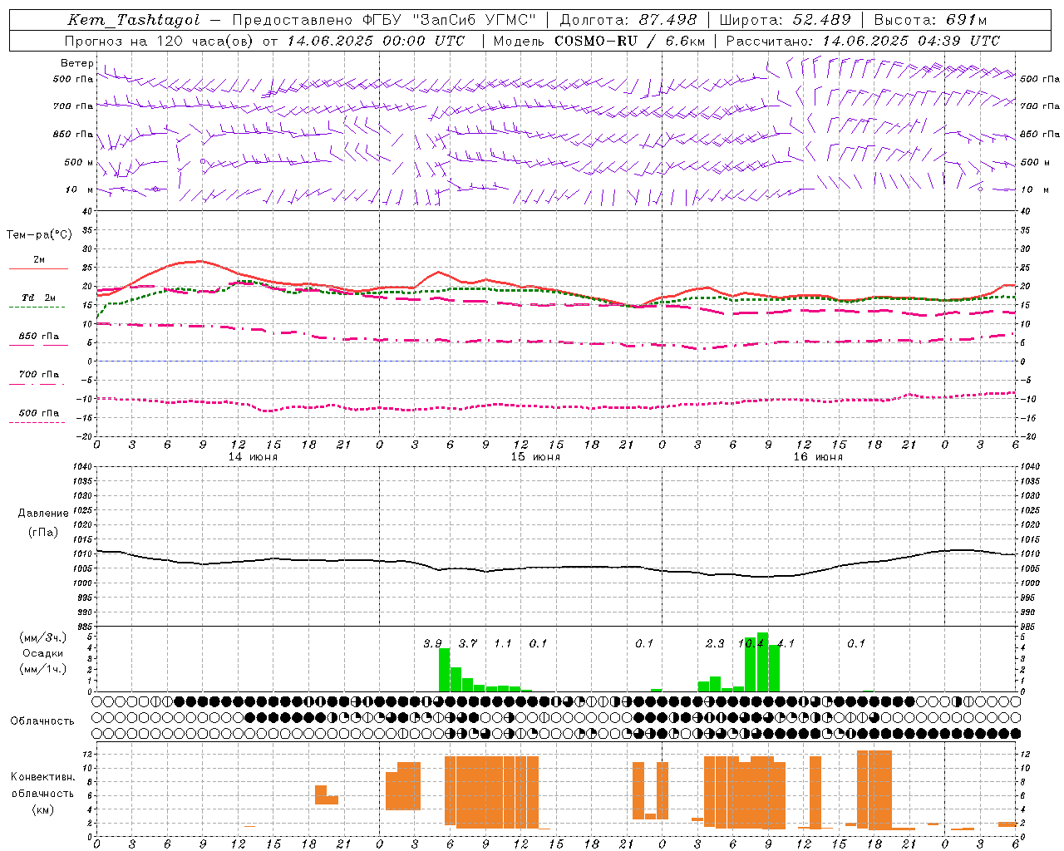Click the '10 м' wind level label on left

pyautogui.click(x=79, y=189)
